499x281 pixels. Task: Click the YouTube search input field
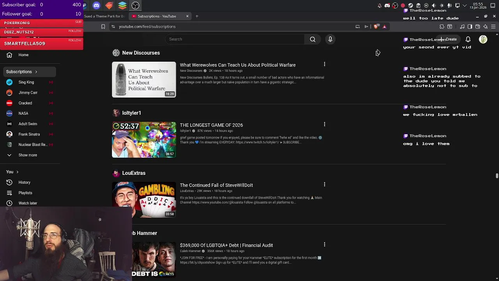(x=235, y=39)
